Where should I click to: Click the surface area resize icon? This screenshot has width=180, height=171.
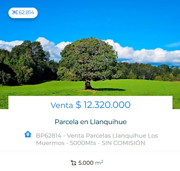(x=74, y=163)
